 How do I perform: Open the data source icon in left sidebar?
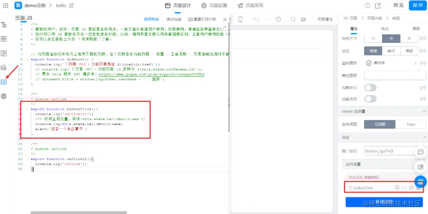4,68
